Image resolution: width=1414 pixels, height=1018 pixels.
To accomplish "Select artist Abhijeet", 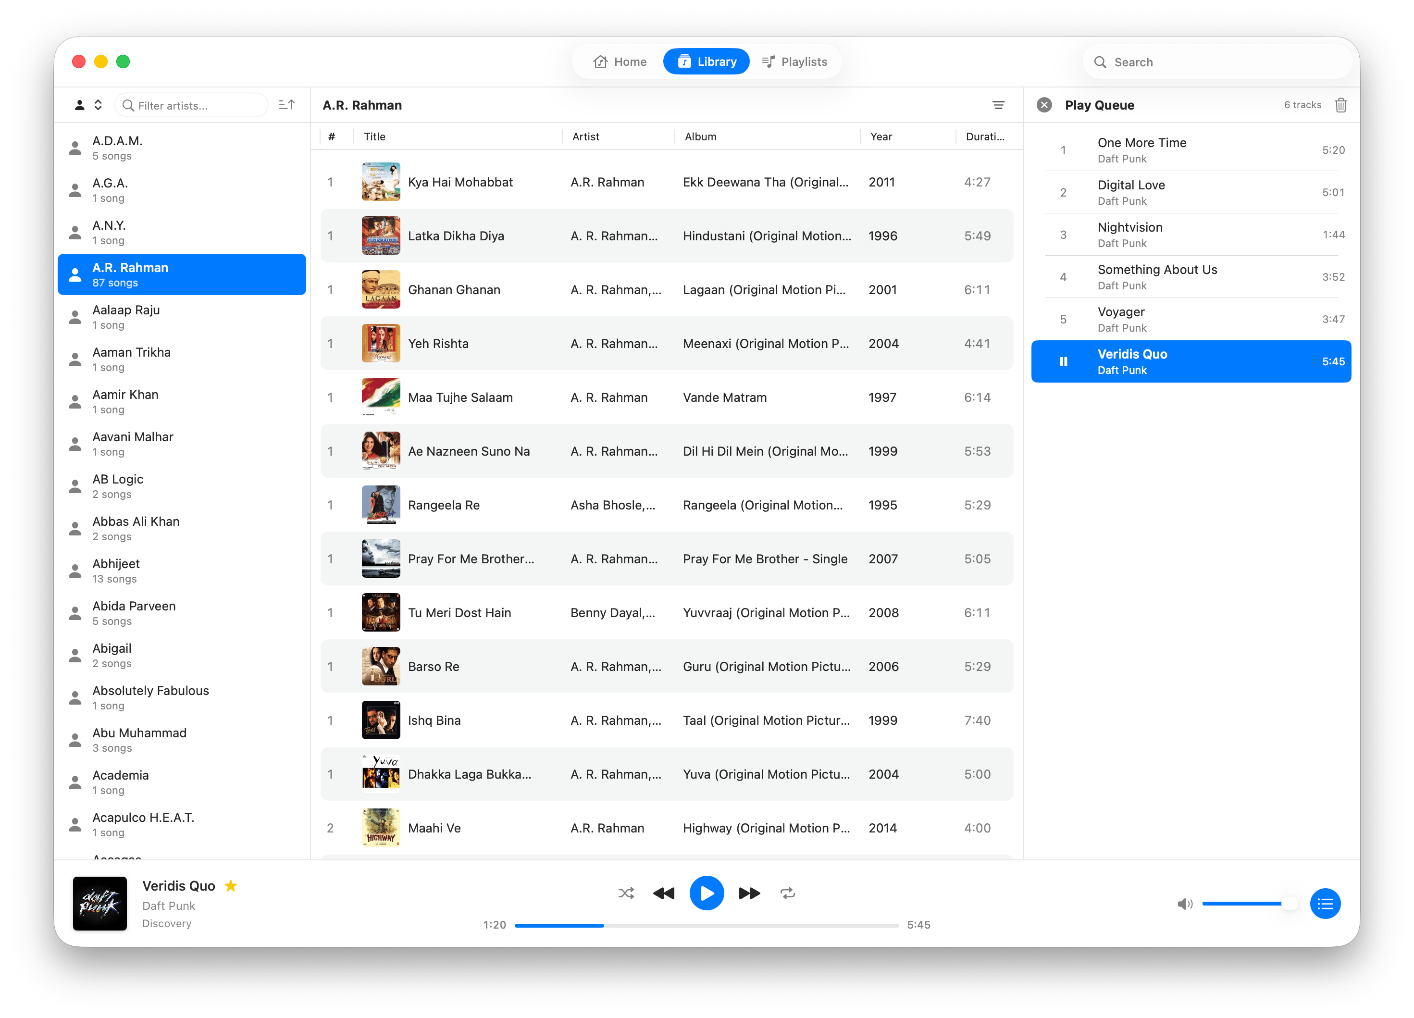I will pos(182,571).
